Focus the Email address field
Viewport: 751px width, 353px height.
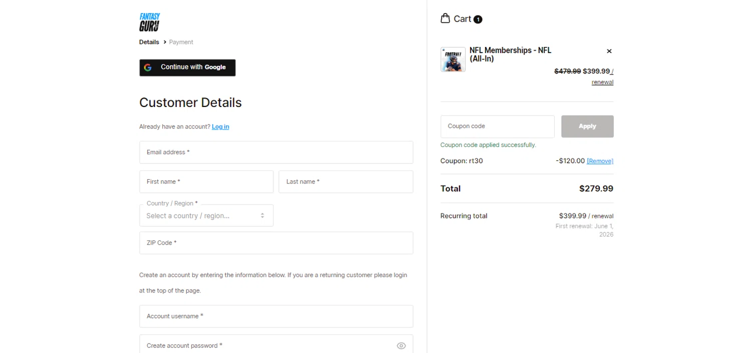[x=276, y=152]
